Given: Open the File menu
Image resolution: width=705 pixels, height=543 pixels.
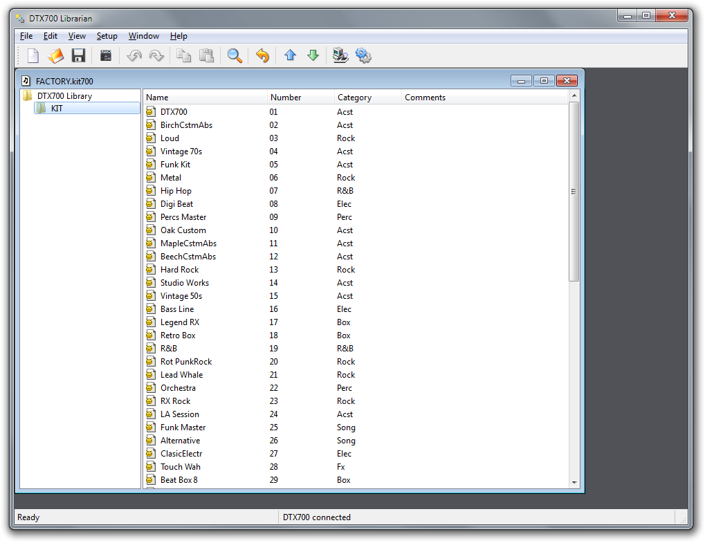Looking at the screenshot, I should [26, 36].
